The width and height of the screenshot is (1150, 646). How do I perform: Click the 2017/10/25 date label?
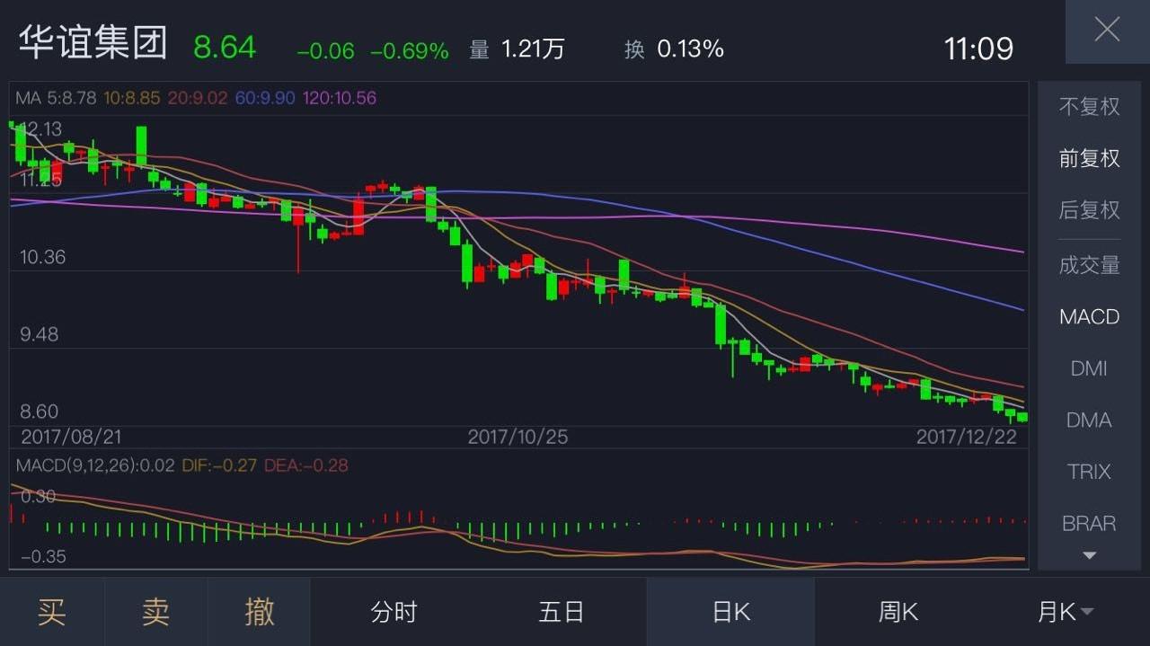(x=518, y=437)
